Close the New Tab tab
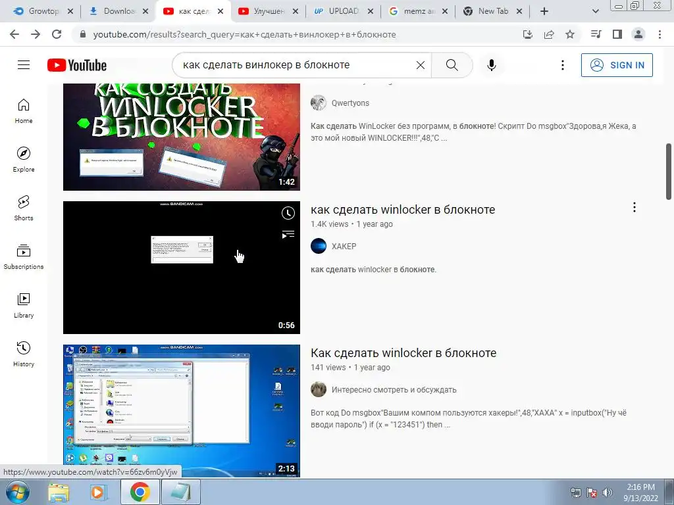 (519, 11)
